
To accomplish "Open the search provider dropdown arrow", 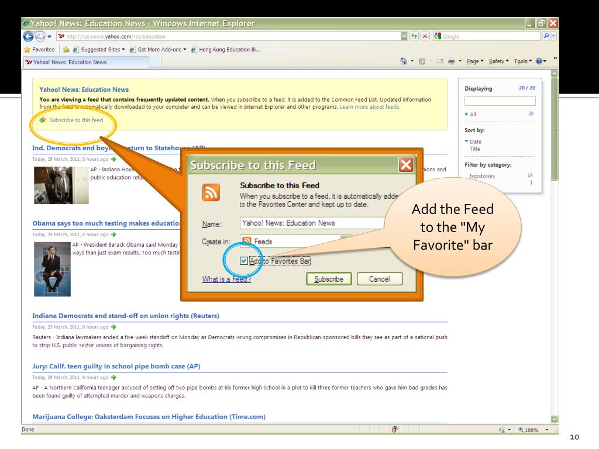I will 553,36.
